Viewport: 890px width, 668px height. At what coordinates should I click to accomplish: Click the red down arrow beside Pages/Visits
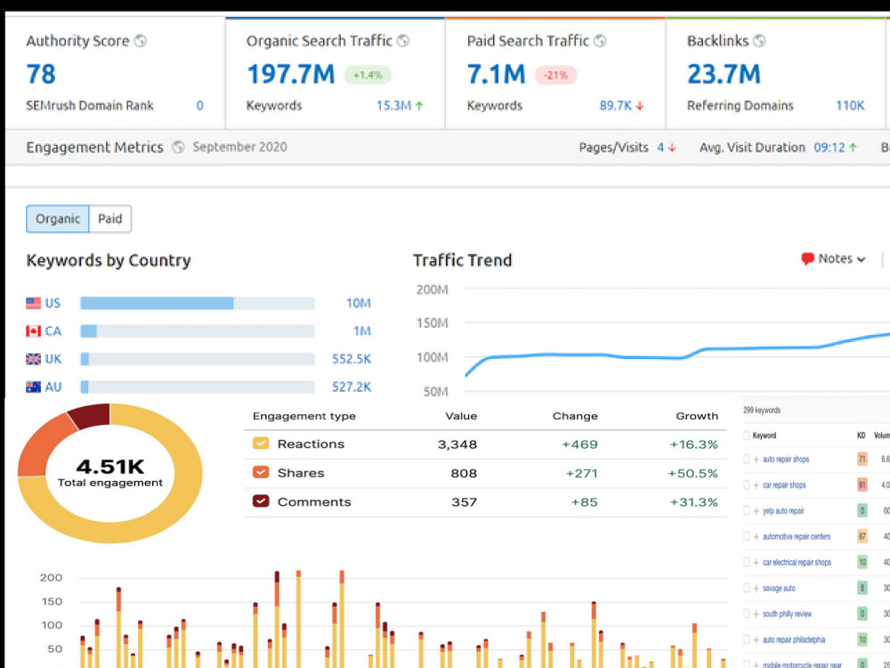tap(672, 148)
